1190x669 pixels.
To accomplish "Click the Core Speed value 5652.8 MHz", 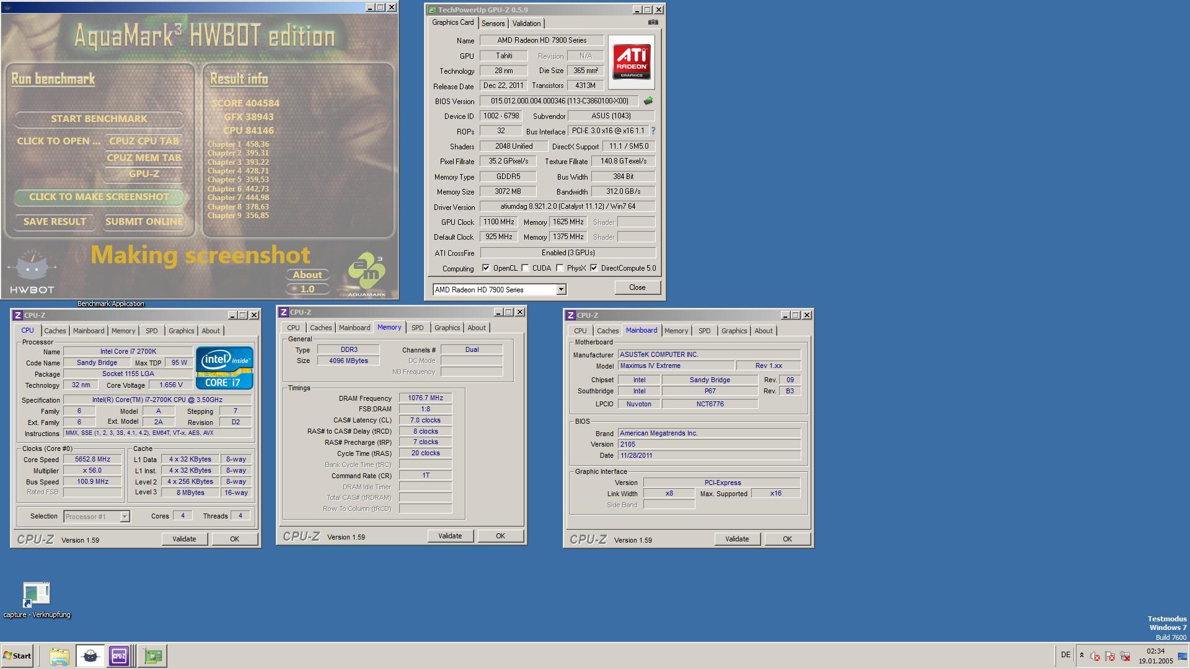I will click(92, 460).
